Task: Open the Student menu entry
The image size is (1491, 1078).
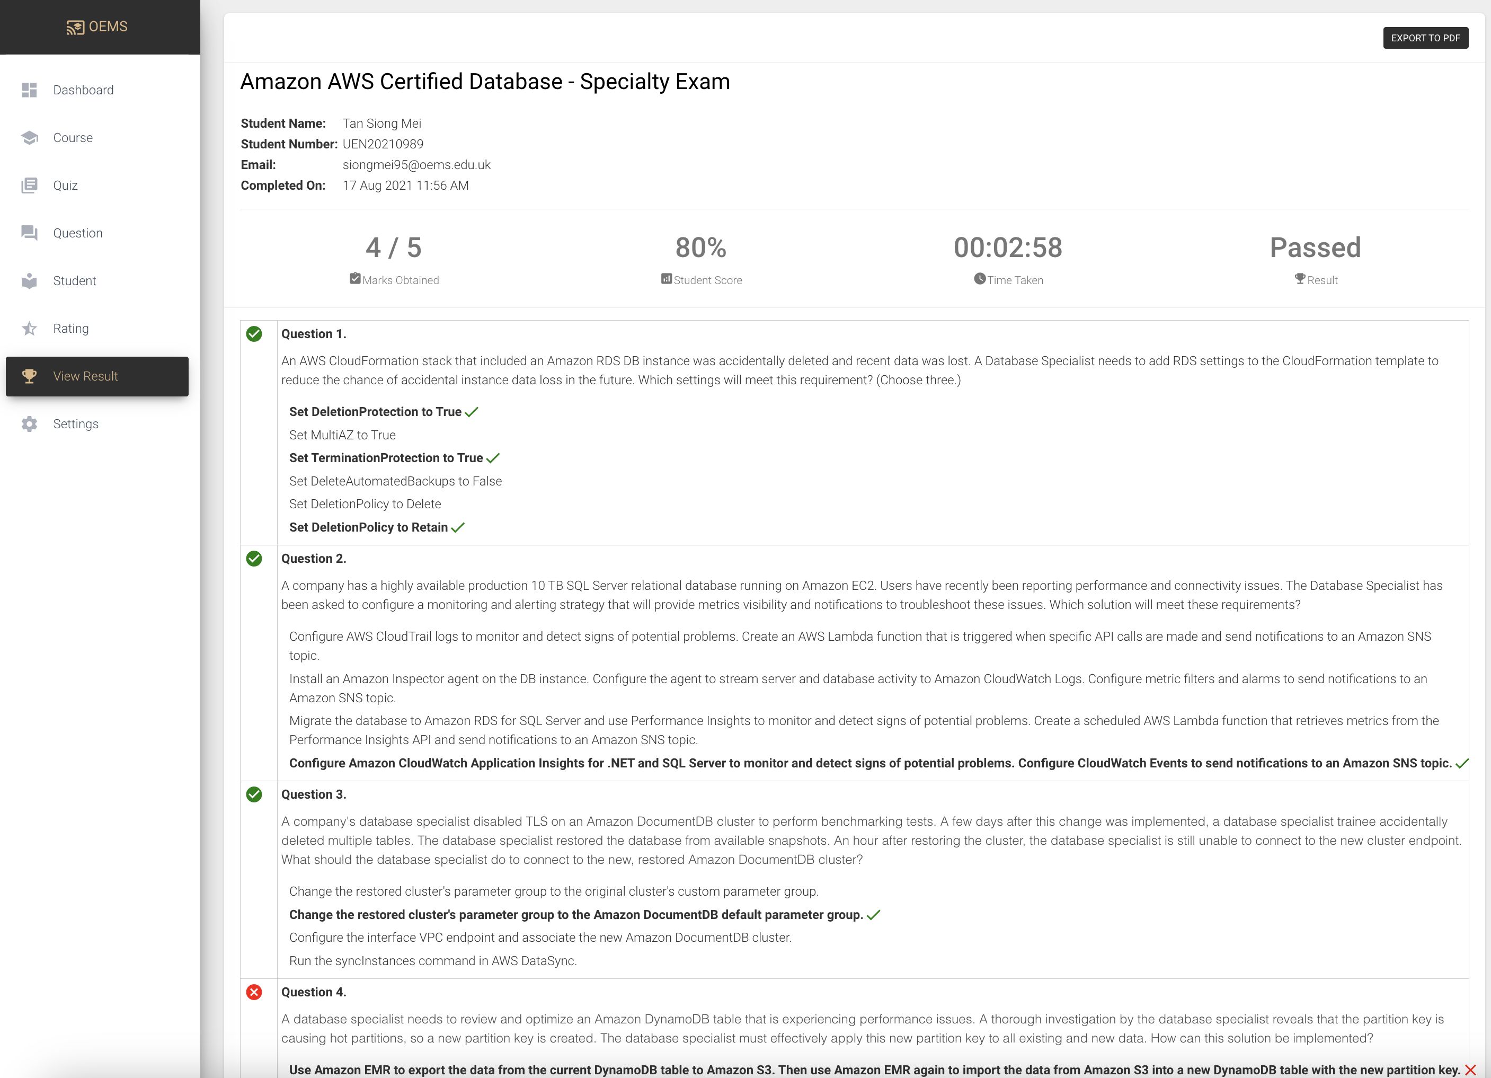Action: pos(74,281)
